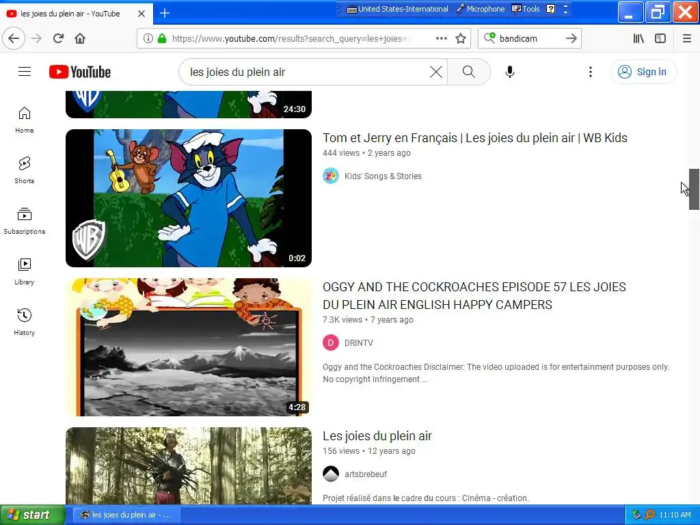Screen dimensions: 700x525
Task: Open Tools on the language bar
Action: pos(526,9)
